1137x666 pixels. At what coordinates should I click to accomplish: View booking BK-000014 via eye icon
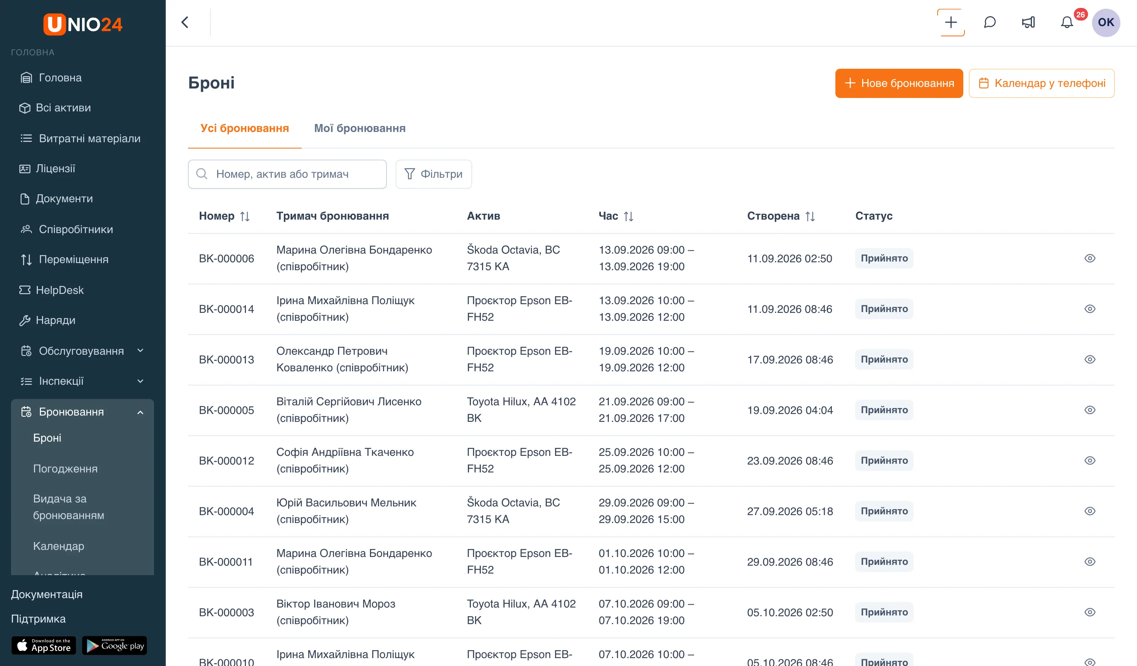click(x=1090, y=309)
